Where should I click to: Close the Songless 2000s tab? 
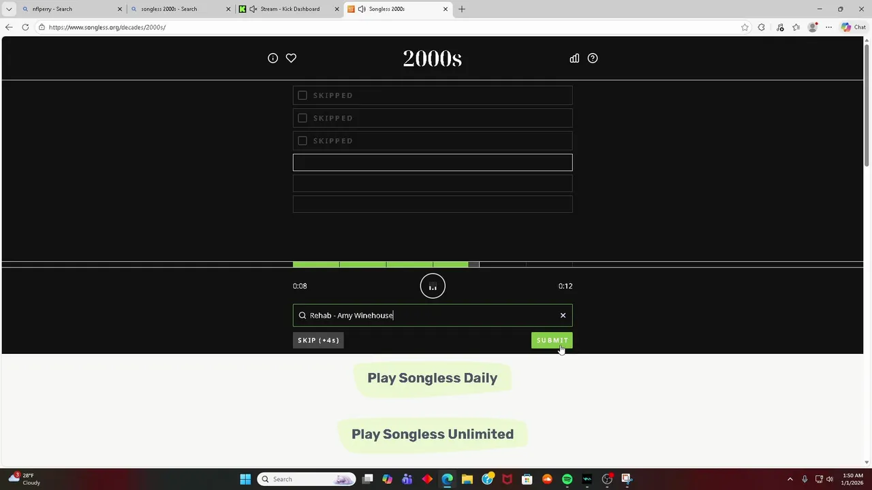click(446, 9)
